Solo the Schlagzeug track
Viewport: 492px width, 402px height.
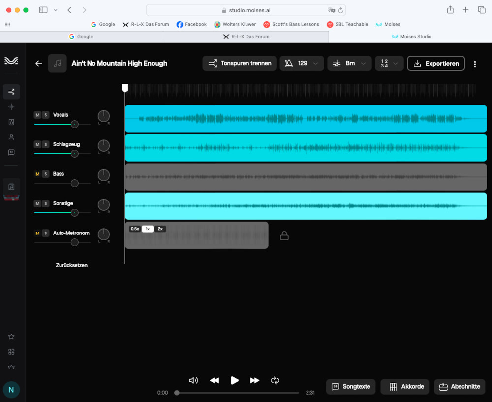45,144
